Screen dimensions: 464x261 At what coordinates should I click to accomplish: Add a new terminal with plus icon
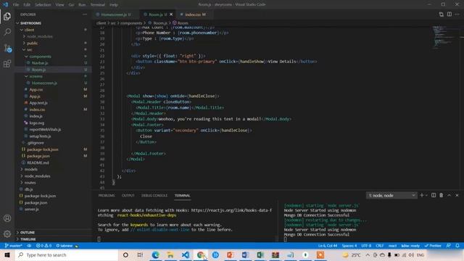point(422,195)
